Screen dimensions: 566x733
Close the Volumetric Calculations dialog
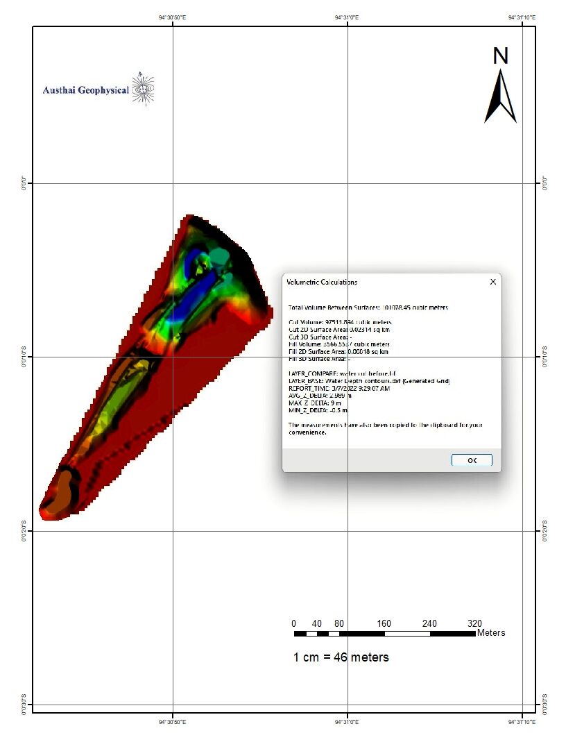pos(492,282)
